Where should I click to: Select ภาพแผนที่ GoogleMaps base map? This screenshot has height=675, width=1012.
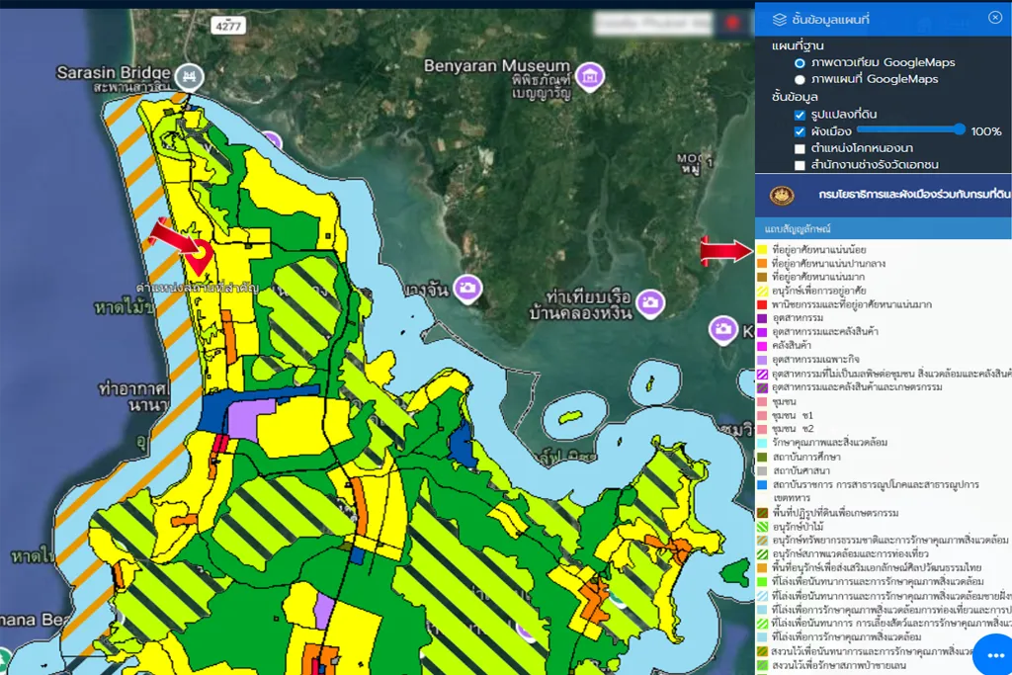(800, 79)
